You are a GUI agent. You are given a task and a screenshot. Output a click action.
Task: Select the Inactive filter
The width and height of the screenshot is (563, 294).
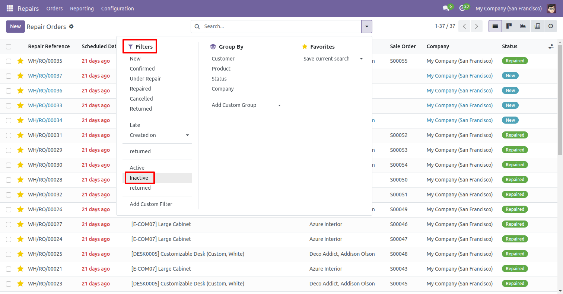tap(139, 178)
